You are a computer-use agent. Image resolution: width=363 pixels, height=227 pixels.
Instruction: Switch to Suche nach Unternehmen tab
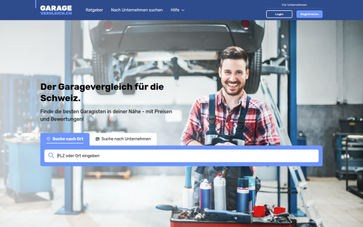pos(123,139)
